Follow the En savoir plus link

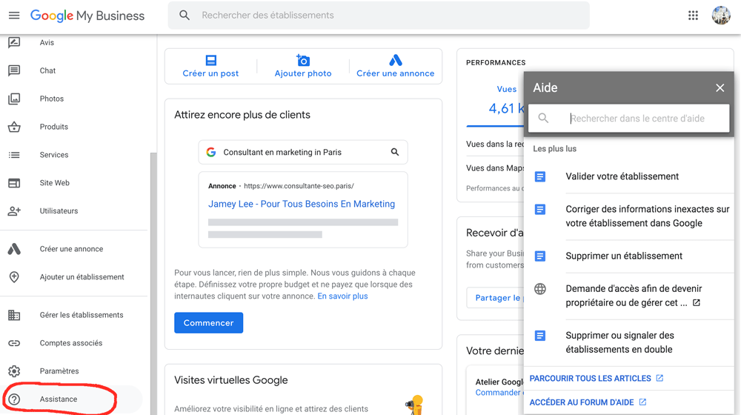(x=342, y=296)
